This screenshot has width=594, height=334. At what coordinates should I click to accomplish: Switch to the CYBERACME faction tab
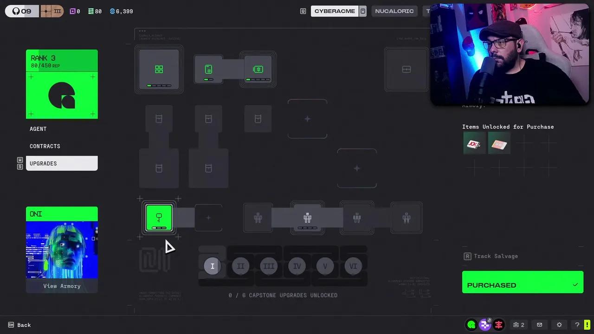(x=335, y=11)
